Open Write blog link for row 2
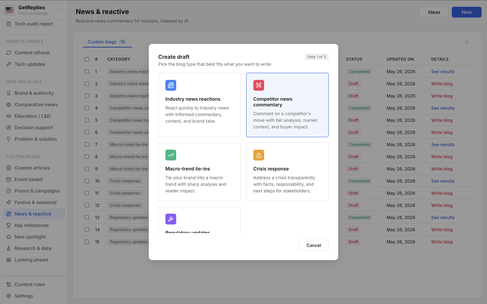This screenshot has width=487, height=304. click(x=442, y=84)
